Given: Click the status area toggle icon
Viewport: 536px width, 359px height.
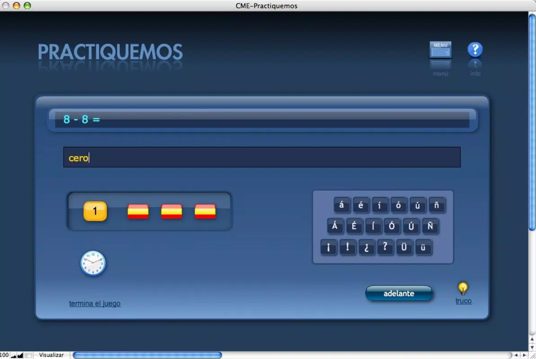Looking at the screenshot, I should pos(29,355).
